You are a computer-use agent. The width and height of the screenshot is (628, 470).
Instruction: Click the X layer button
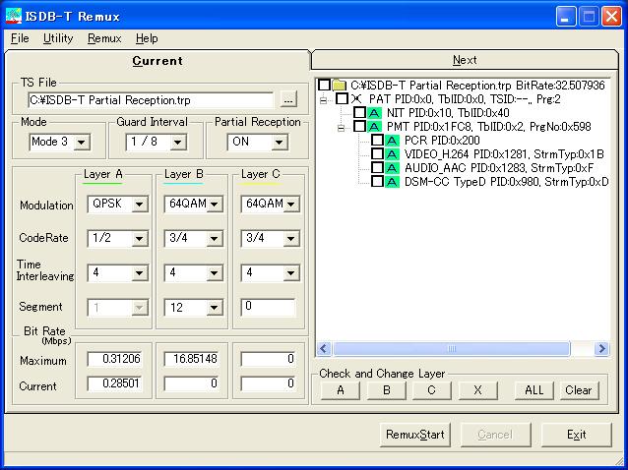point(477,390)
